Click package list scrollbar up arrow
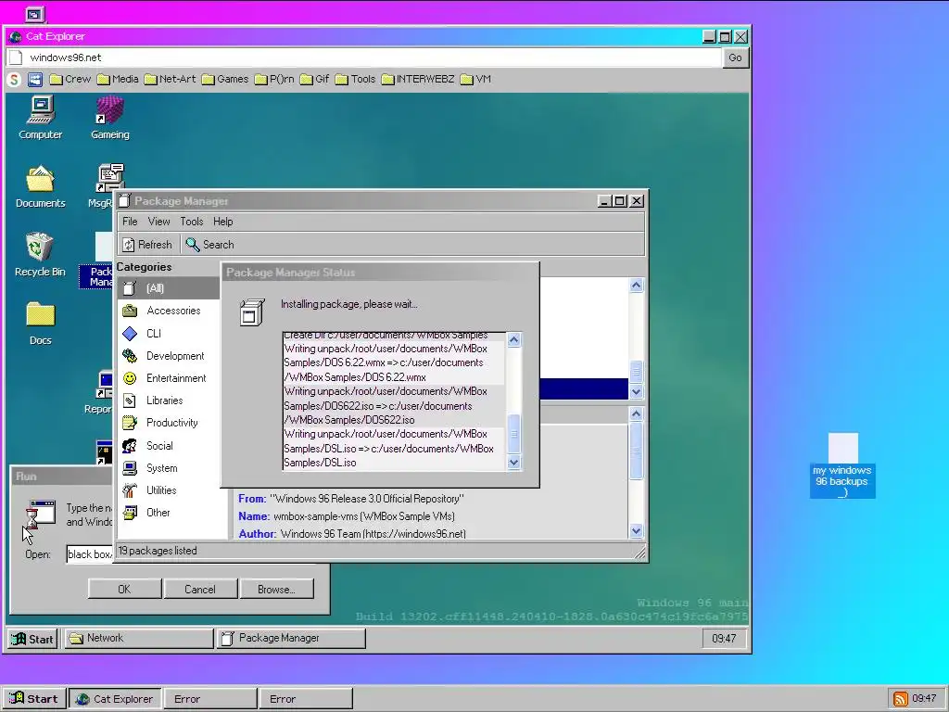The height and width of the screenshot is (712, 949). coord(636,286)
